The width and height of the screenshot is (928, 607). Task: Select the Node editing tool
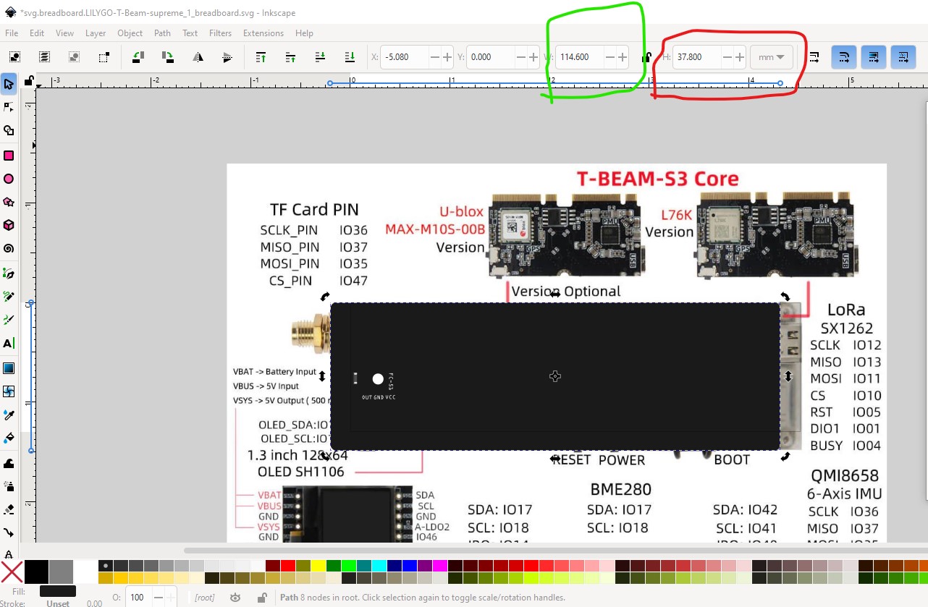[x=9, y=108]
